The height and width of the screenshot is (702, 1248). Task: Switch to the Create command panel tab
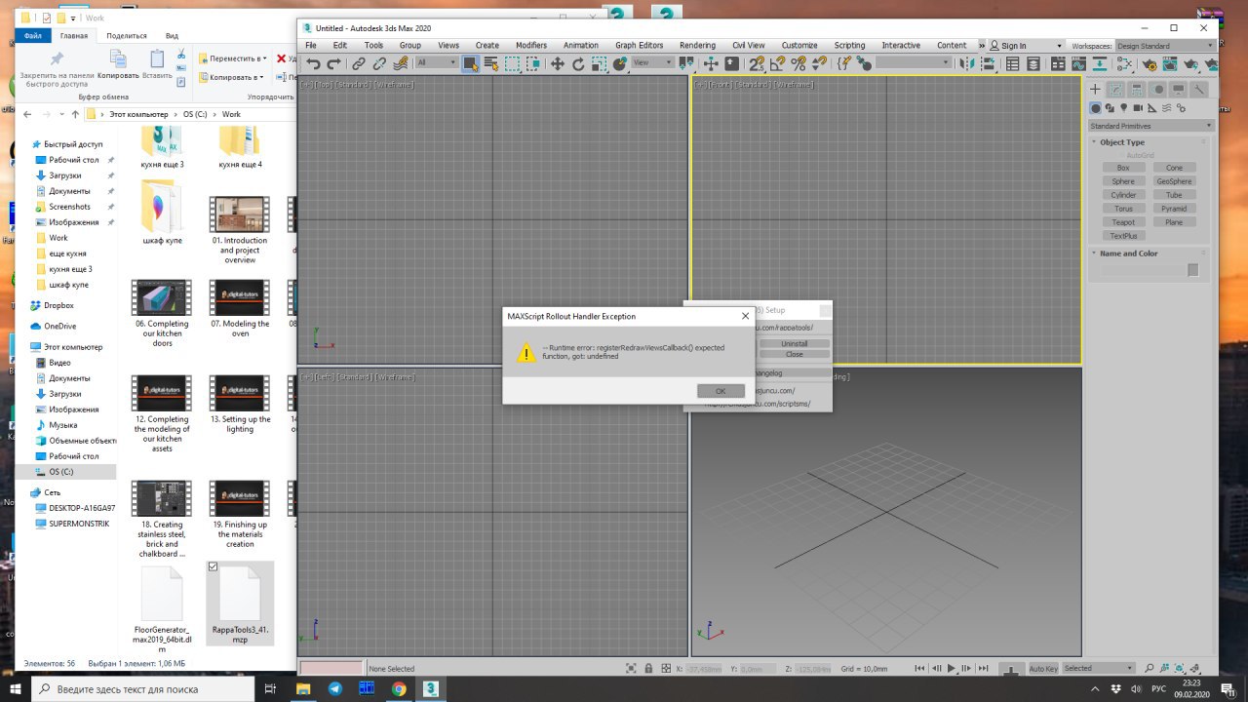1095,89
